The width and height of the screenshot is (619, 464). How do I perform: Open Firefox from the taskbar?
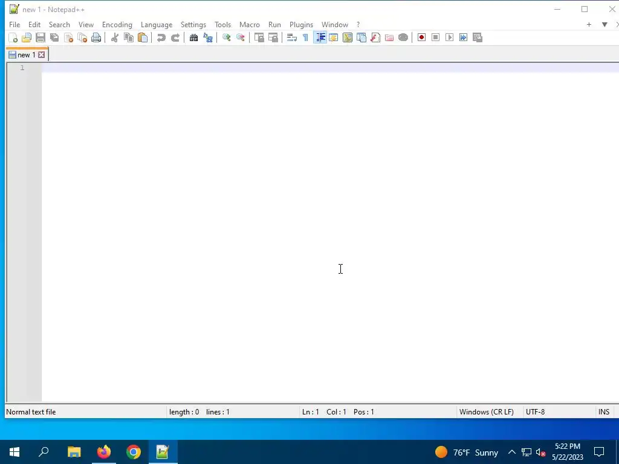coord(104,452)
